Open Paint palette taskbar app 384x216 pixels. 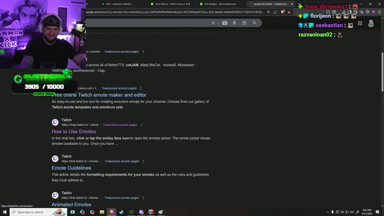pyautogui.click(x=161, y=212)
